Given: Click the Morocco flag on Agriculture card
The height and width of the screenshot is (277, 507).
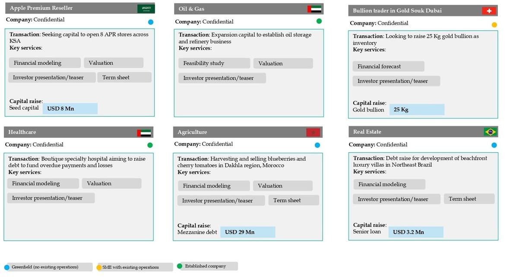Looking at the screenshot, I should click(x=313, y=132).
